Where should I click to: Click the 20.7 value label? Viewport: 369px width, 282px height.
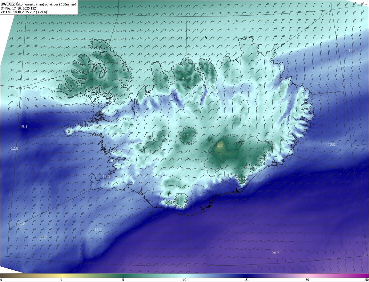click(276, 253)
